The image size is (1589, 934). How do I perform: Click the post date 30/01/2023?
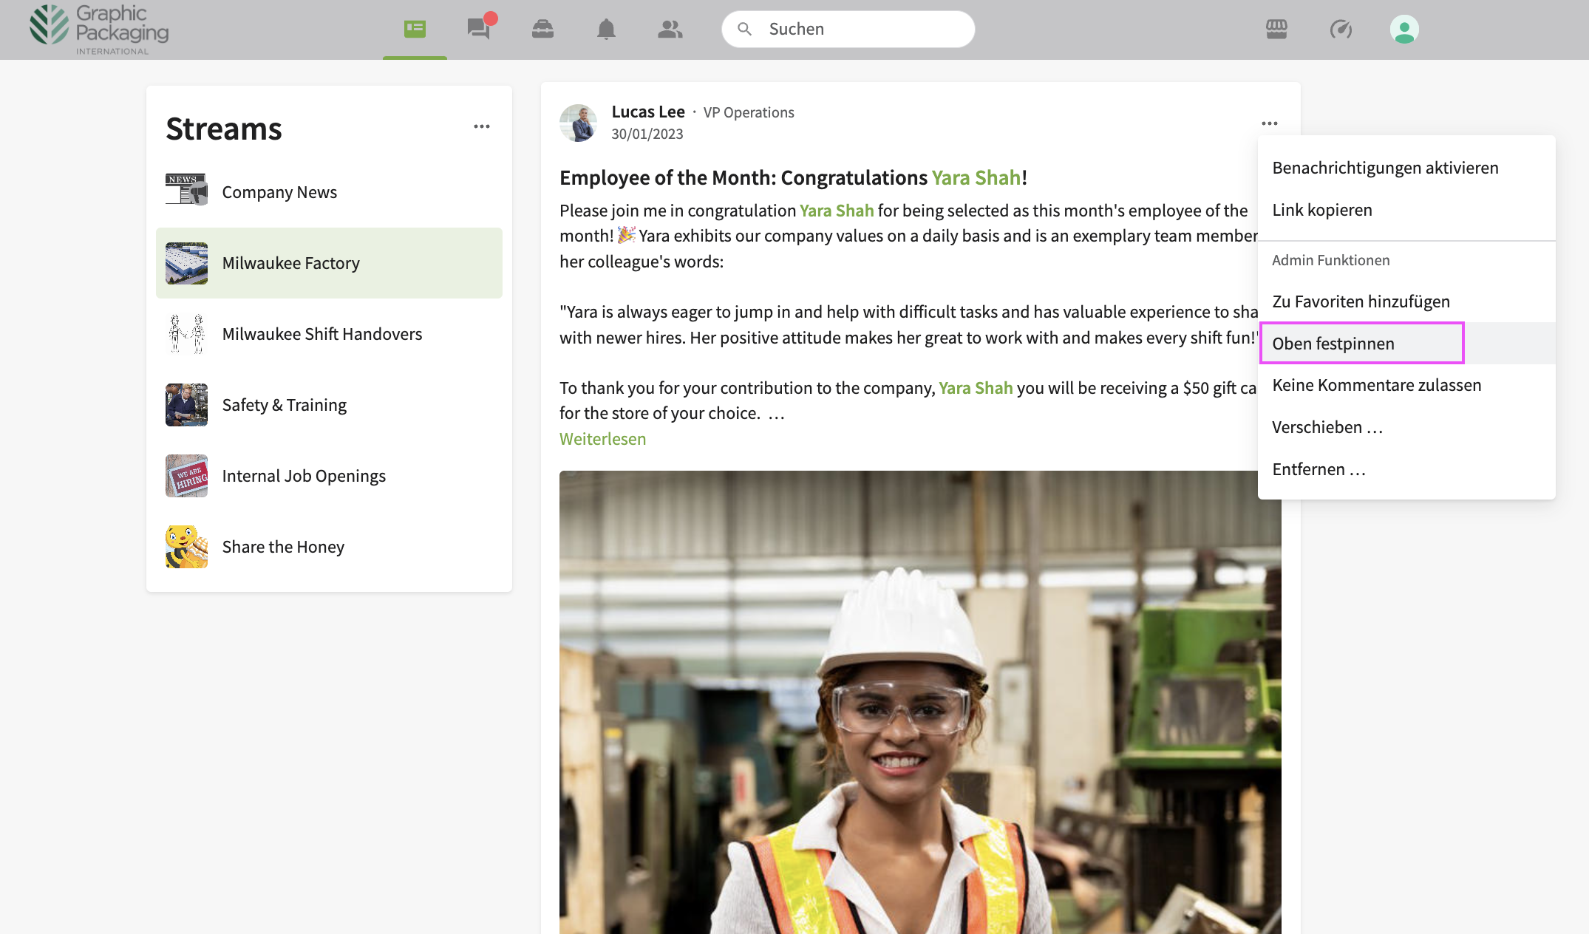pyautogui.click(x=647, y=134)
